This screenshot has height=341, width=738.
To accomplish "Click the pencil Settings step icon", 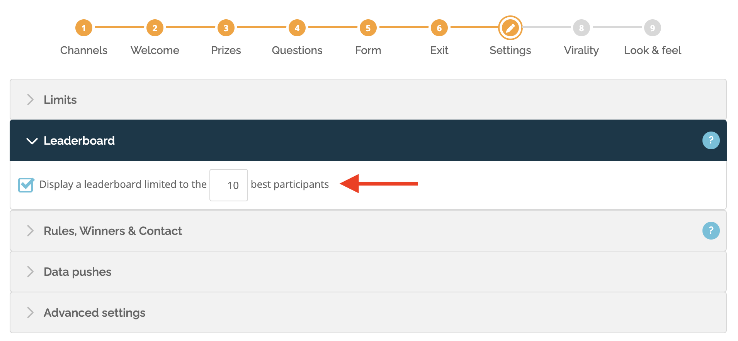I will click(x=510, y=28).
